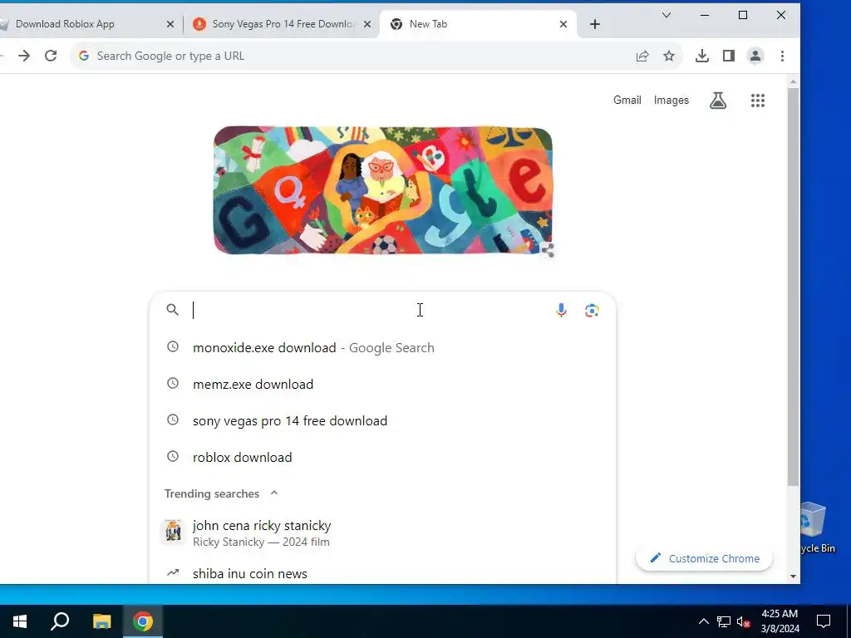The image size is (851, 638).
Task: Switch to Download Roblox App tab
Action: click(81, 24)
